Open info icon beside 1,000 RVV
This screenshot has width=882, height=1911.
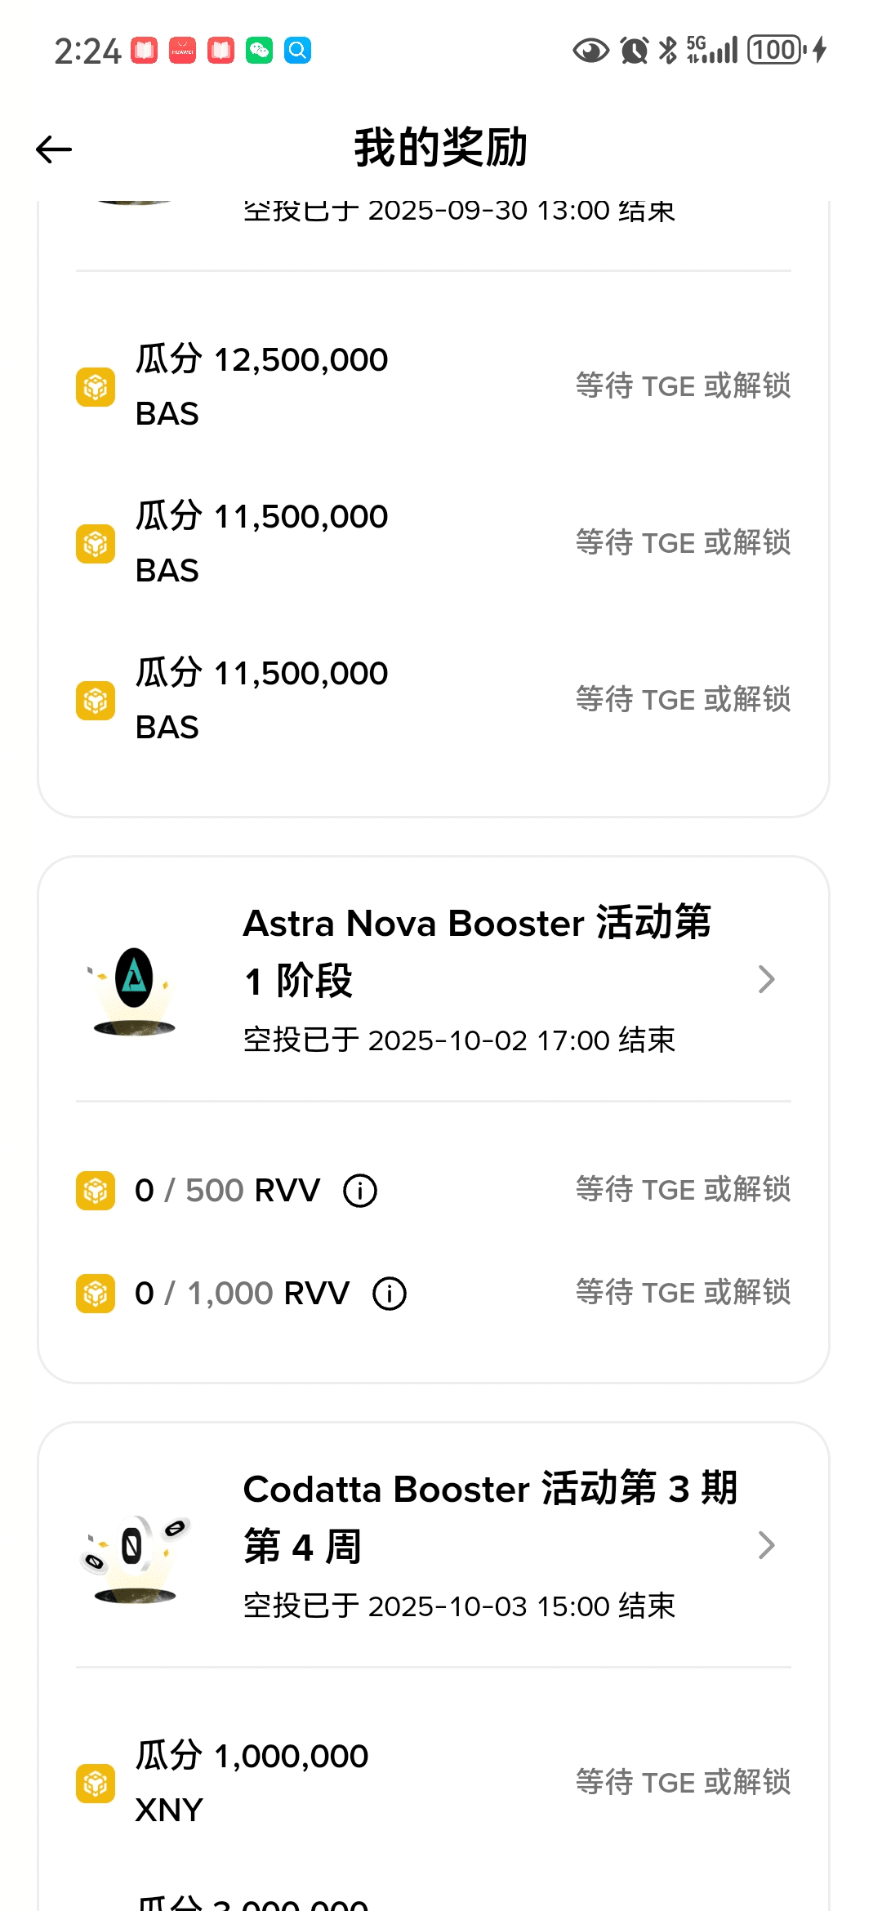(x=390, y=1294)
